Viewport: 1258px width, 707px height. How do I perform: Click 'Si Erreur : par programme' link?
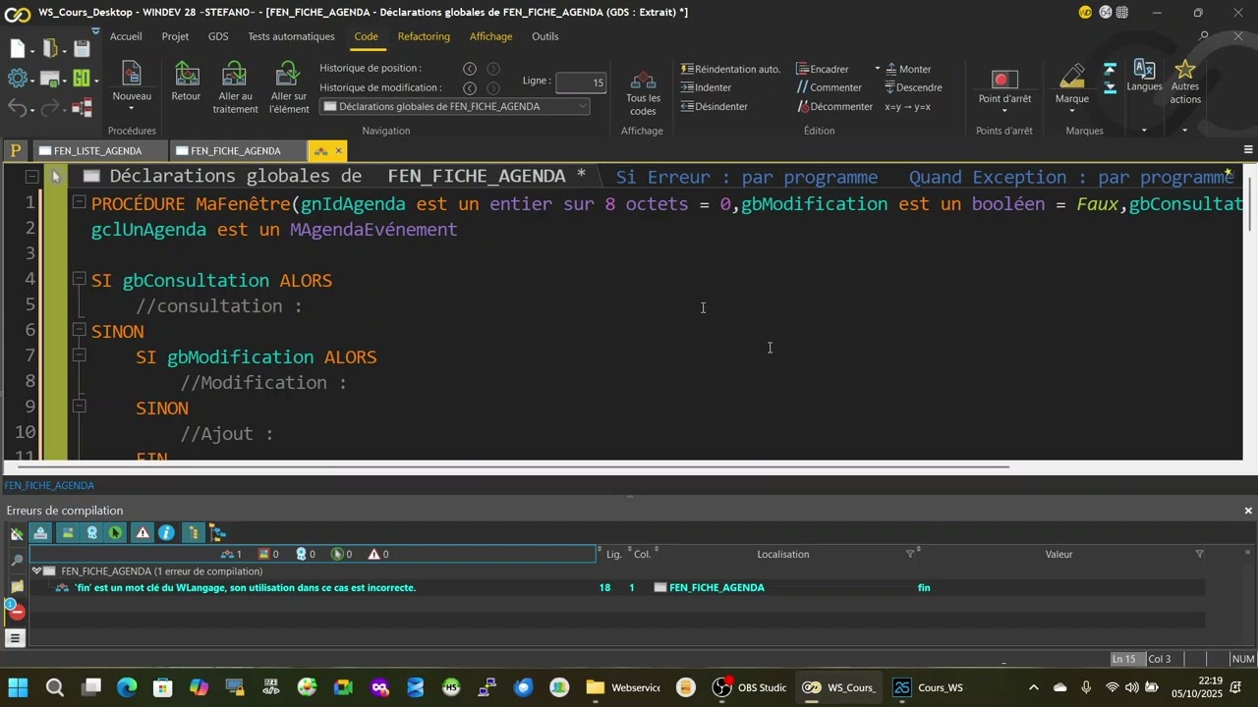click(x=747, y=177)
